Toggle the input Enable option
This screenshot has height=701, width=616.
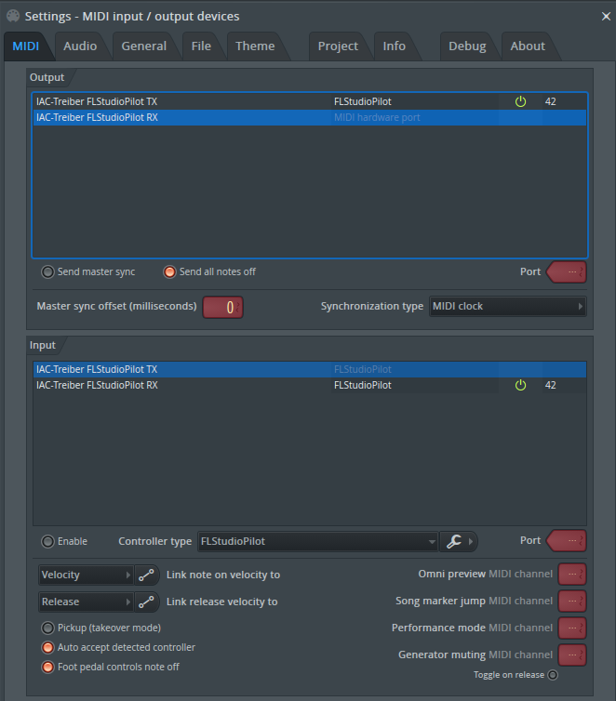[47, 541]
